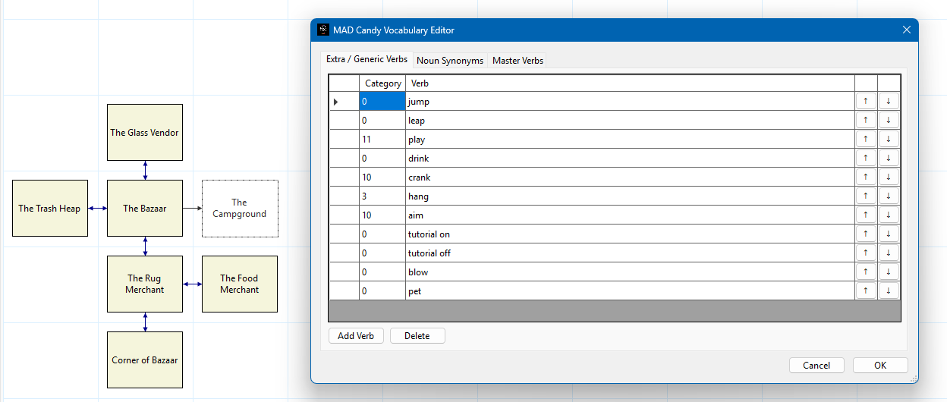Click the Add Verb button
Image resolution: width=947 pixels, height=402 pixels.
coord(356,336)
